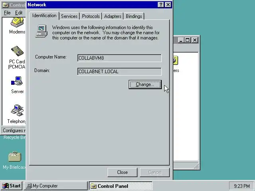Click the Control Panel status bar text 'Configures'

pyautogui.click(x=13, y=131)
